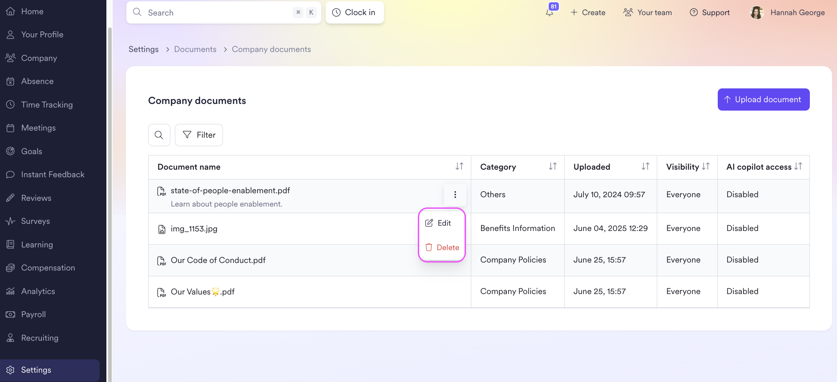Image resolution: width=837 pixels, height=382 pixels.
Task: Click the img_1153.jpg file icon
Action: [162, 229]
